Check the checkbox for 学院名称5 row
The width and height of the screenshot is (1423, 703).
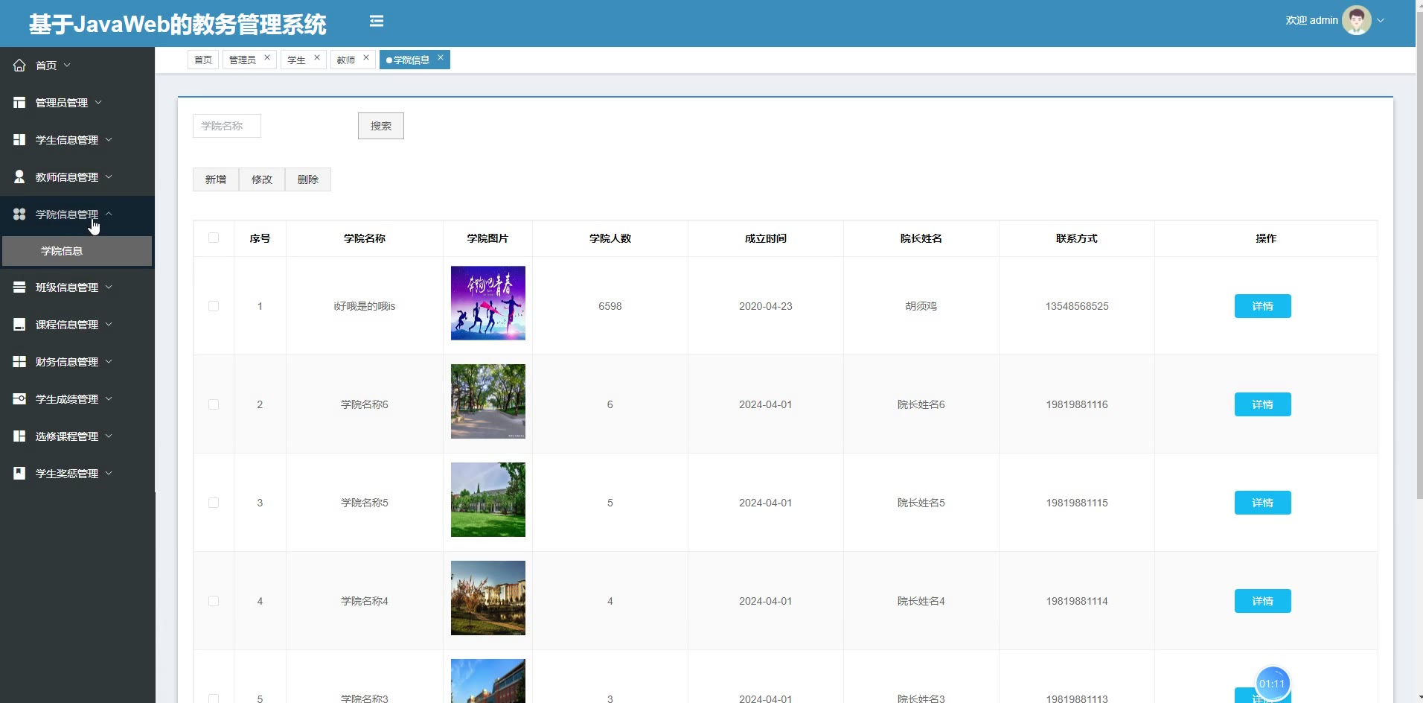point(214,503)
